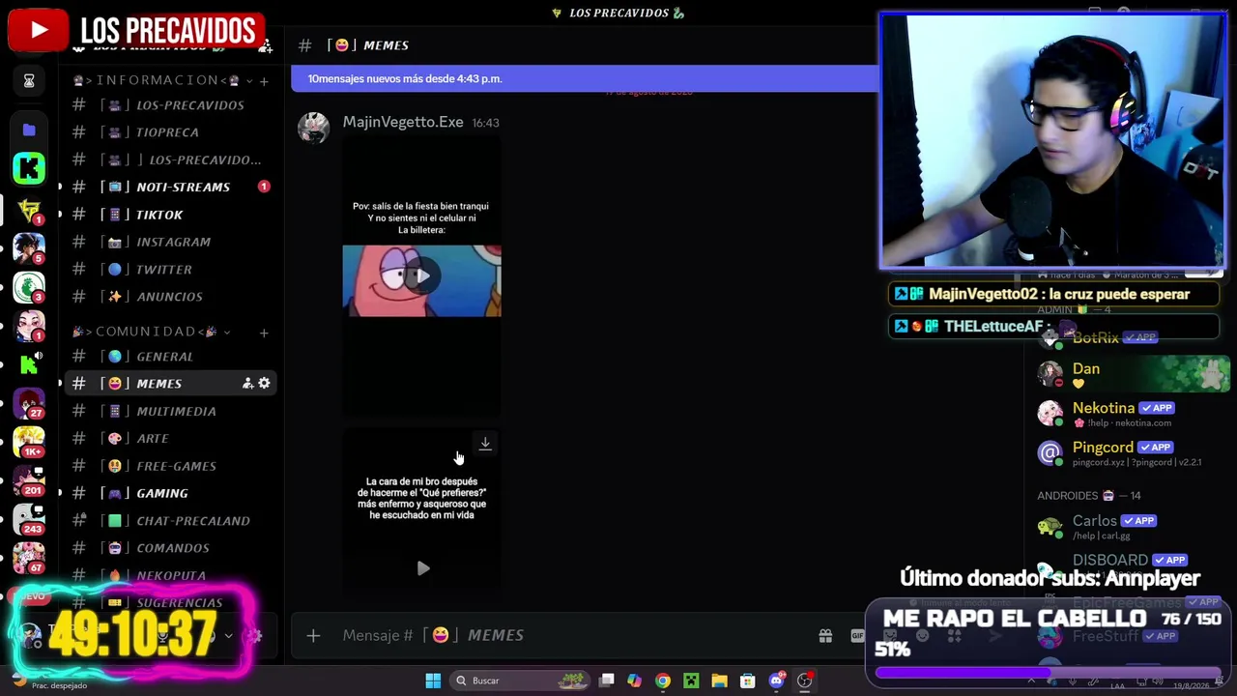This screenshot has width=1237, height=696.
Task: Click the edit channel gear for MEMES
Action: [264, 384]
